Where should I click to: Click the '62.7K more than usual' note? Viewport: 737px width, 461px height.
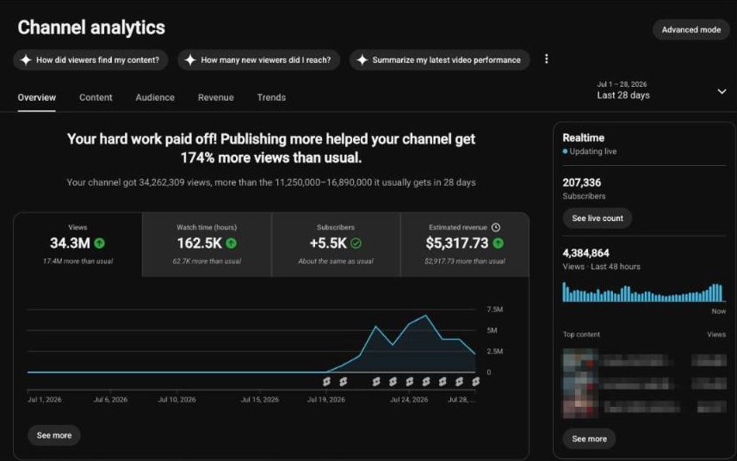coord(207,261)
